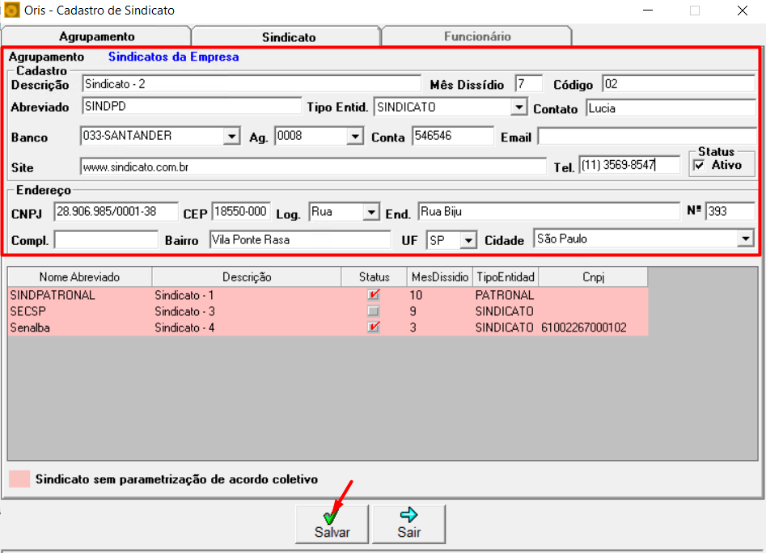
Task: Click 'Sindicatos da Empresa' blue text
Action: click(173, 57)
